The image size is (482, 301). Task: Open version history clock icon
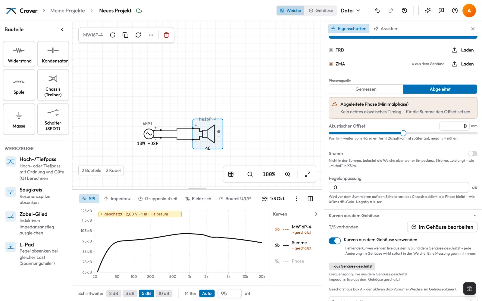[x=404, y=11]
